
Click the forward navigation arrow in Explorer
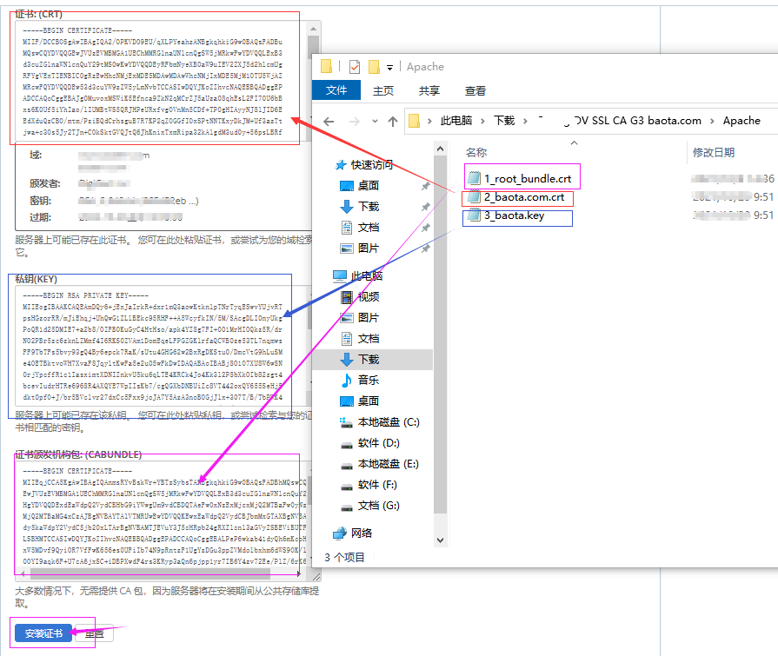[x=355, y=121]
